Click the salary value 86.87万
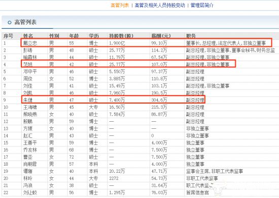This screenshot has width=279, height=198. [x=159, y=115]
